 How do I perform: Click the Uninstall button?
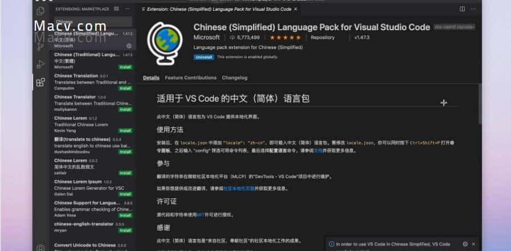pyautogui.click(x=204, y=57)
